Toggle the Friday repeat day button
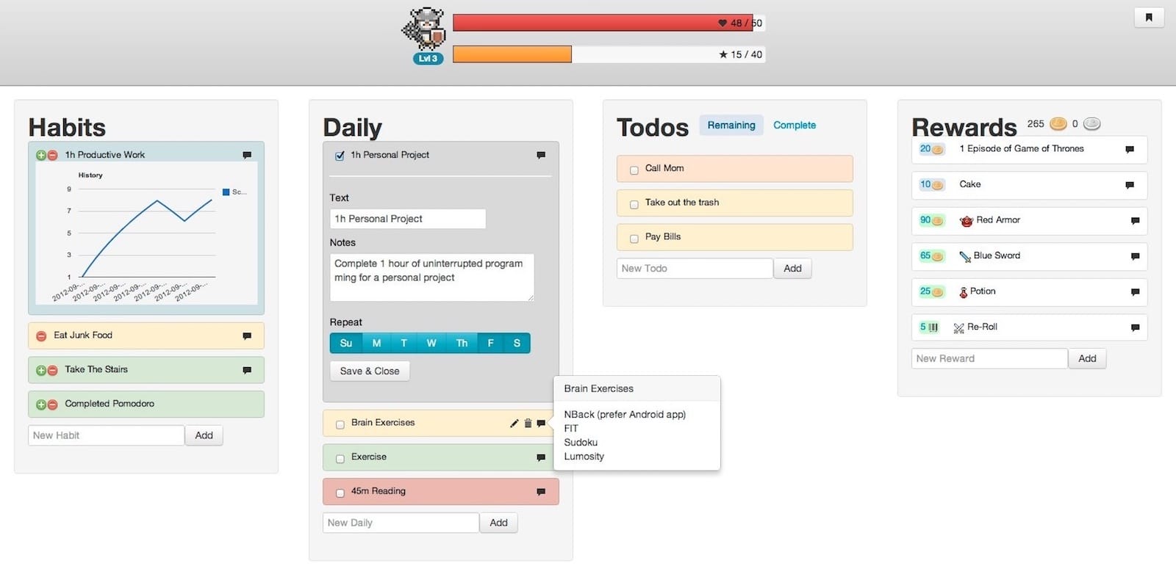 (x=490, y=344)
